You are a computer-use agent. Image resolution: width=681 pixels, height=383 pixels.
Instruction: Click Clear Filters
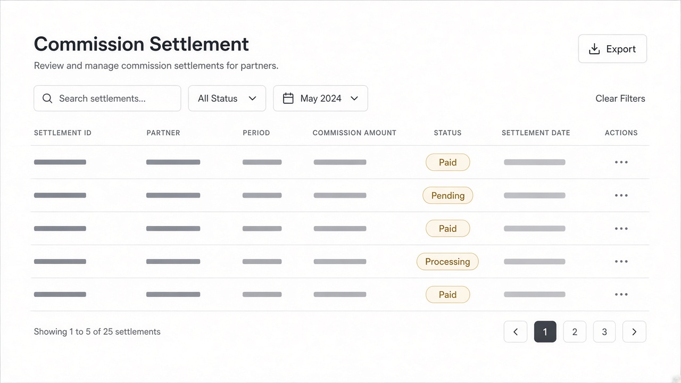point(620,98)
